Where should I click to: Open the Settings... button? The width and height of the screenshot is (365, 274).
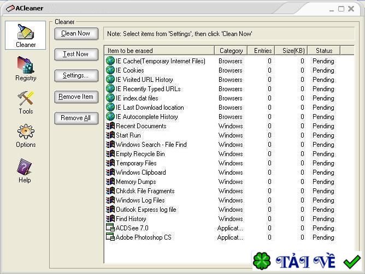pyautogui.click(x=76, y=75)
